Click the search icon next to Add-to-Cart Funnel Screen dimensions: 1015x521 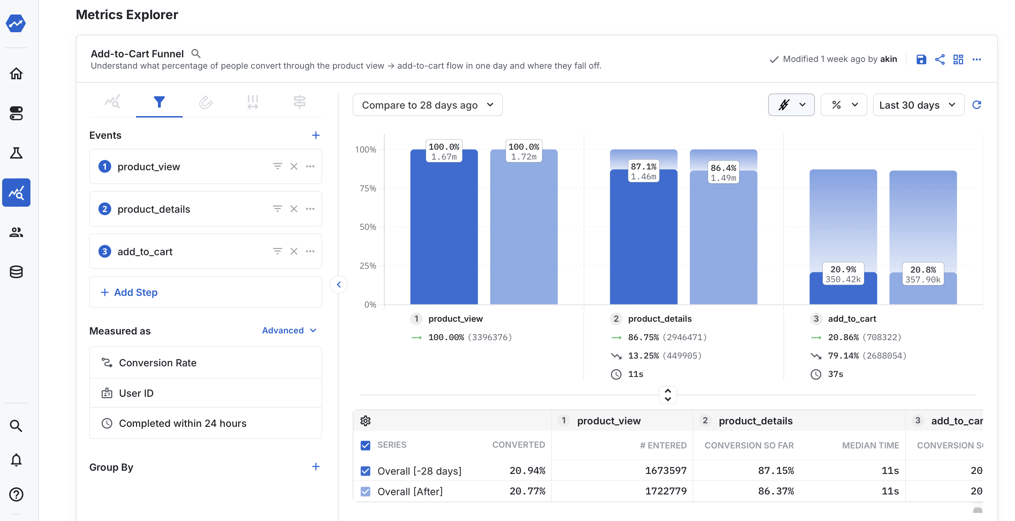point(196,53)
